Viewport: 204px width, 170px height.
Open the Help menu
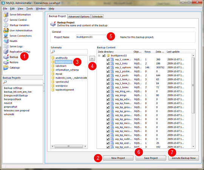(51, 9)
